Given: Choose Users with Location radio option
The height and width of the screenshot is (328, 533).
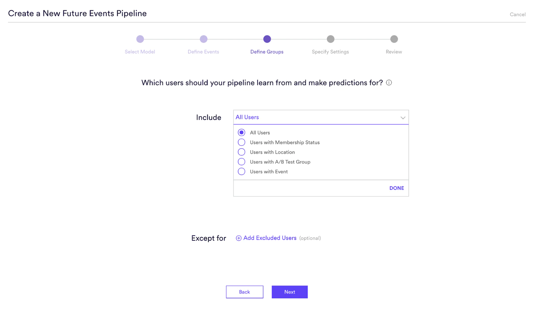Looking at the screenshot, I should [242, 152].
